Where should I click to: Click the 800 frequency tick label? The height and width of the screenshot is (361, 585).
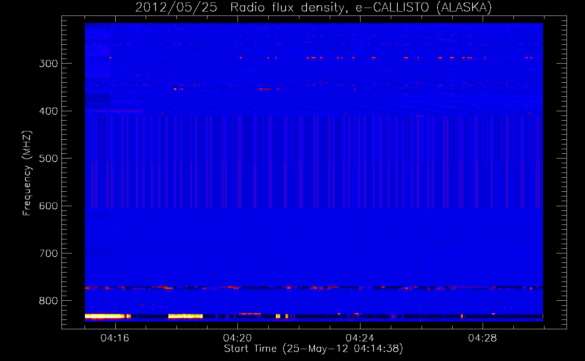[48, 301]
